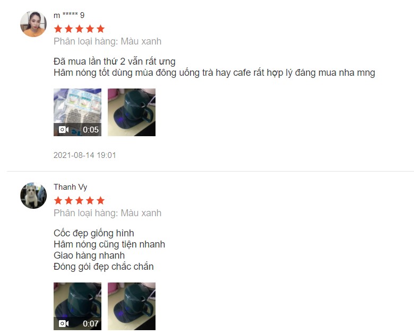Click third star in Thanh Vy's rating
This screenshot has width=414, height=336.
pos(79,200)
